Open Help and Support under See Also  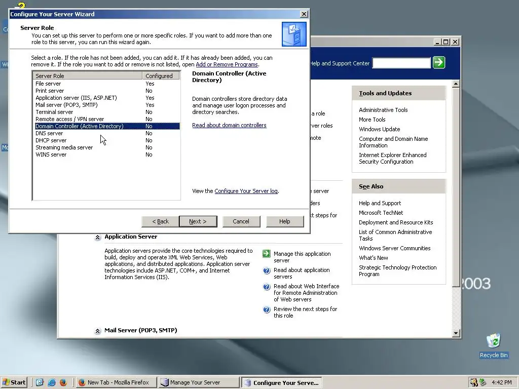[x=380, y=203]
